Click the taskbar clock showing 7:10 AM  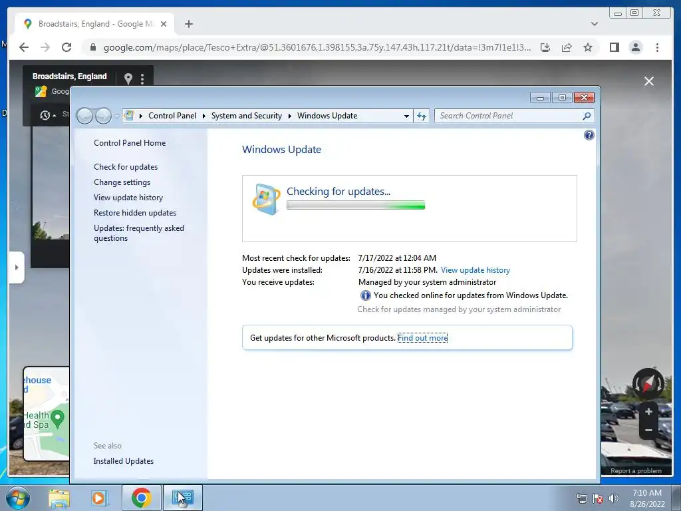pos(647,498)
